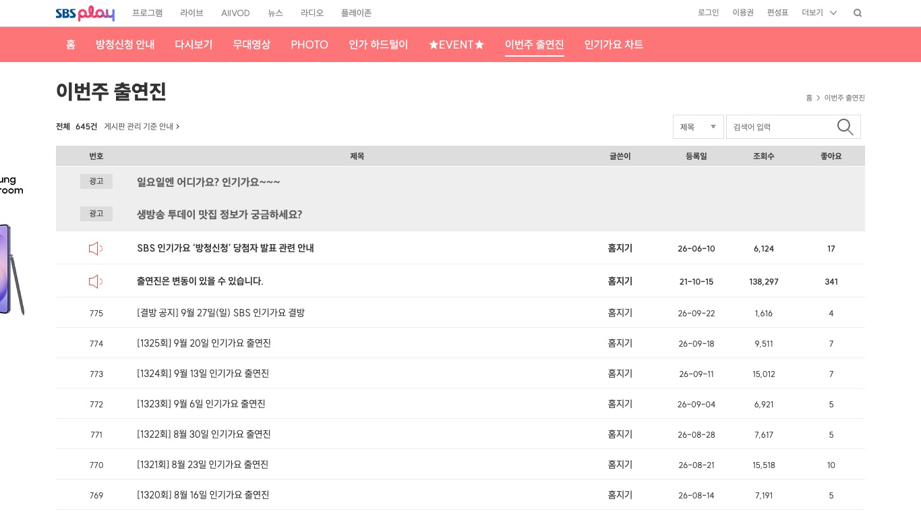Expand 게시판 관리 기준 안내 link
921x518 pixels.
tap(142, 126)
